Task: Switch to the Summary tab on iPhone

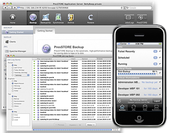Action: pos(122,107)
